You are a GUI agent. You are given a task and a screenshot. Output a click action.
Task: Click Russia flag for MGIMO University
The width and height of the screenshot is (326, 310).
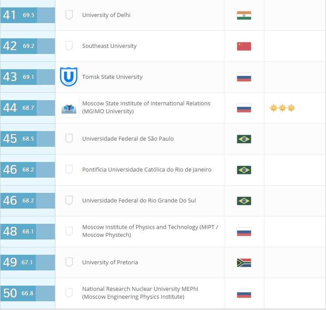pyautogui.click(x=244, y=108)
